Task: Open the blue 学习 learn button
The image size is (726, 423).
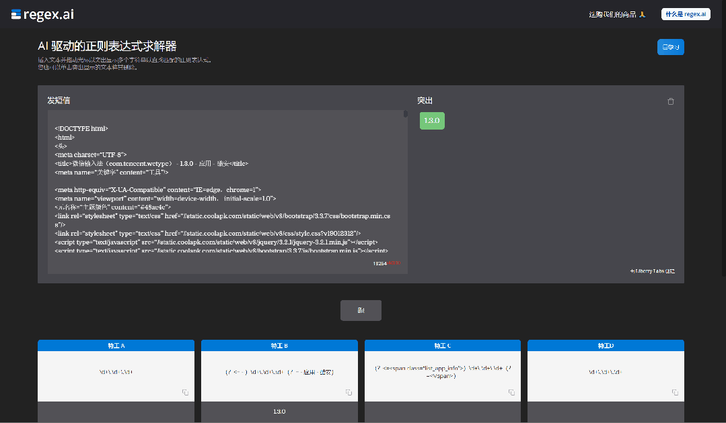Action: coord(670,47)
